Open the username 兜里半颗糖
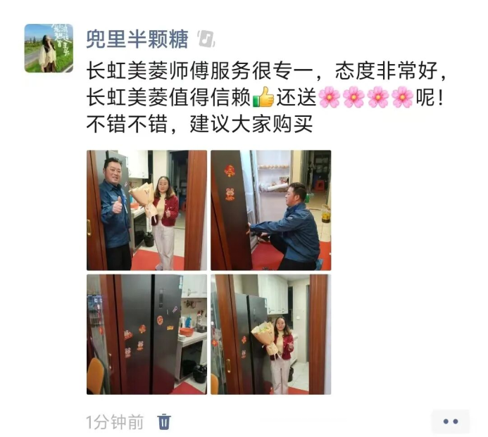The height and width of the screenshot is (437, 488). point(137,39)
